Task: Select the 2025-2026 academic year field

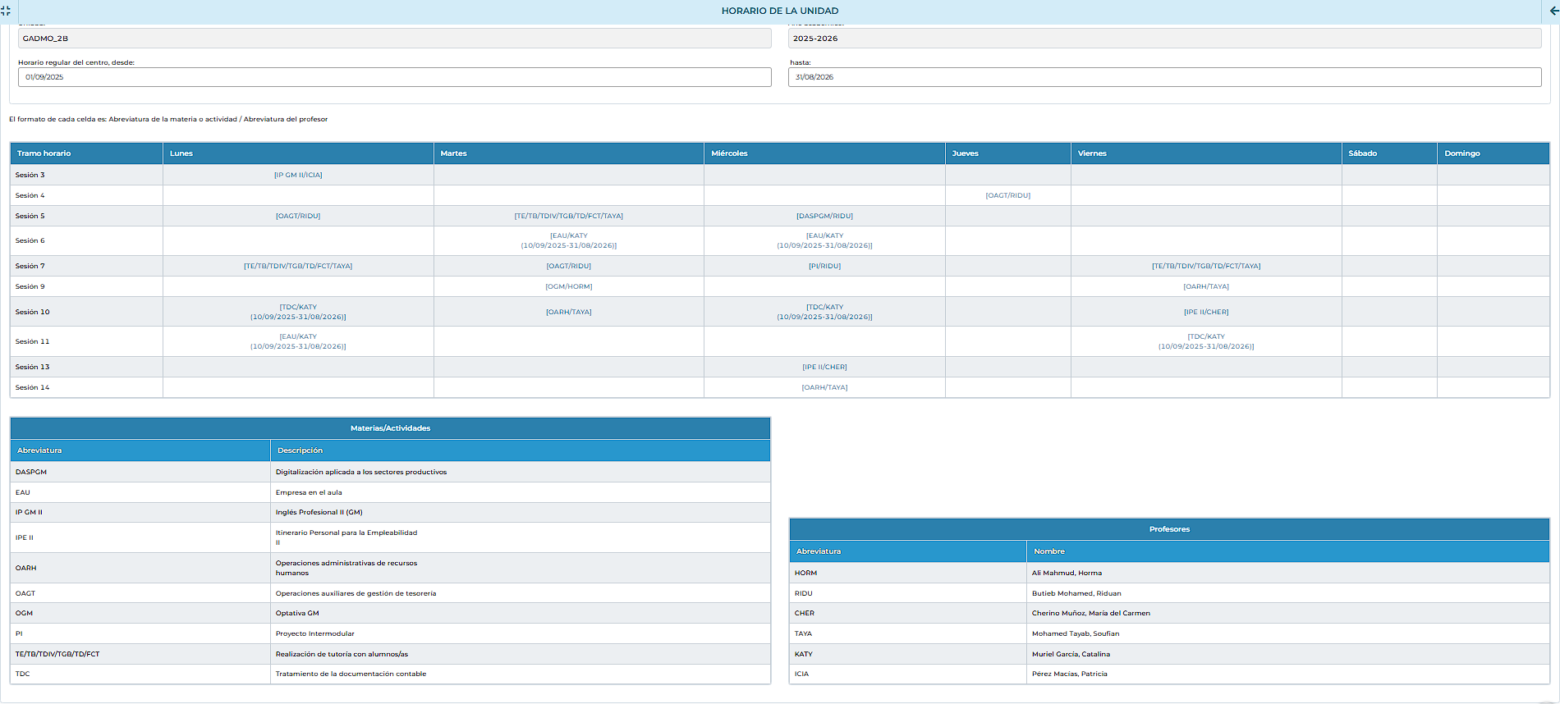Action: (1164, 39)
